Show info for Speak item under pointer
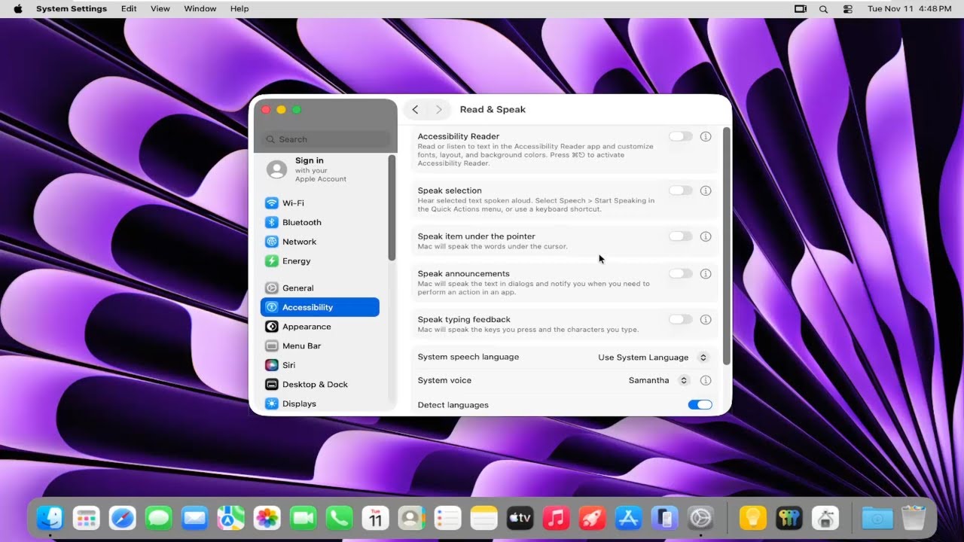Screen dimensions: 964x542 tap(706, 236)
